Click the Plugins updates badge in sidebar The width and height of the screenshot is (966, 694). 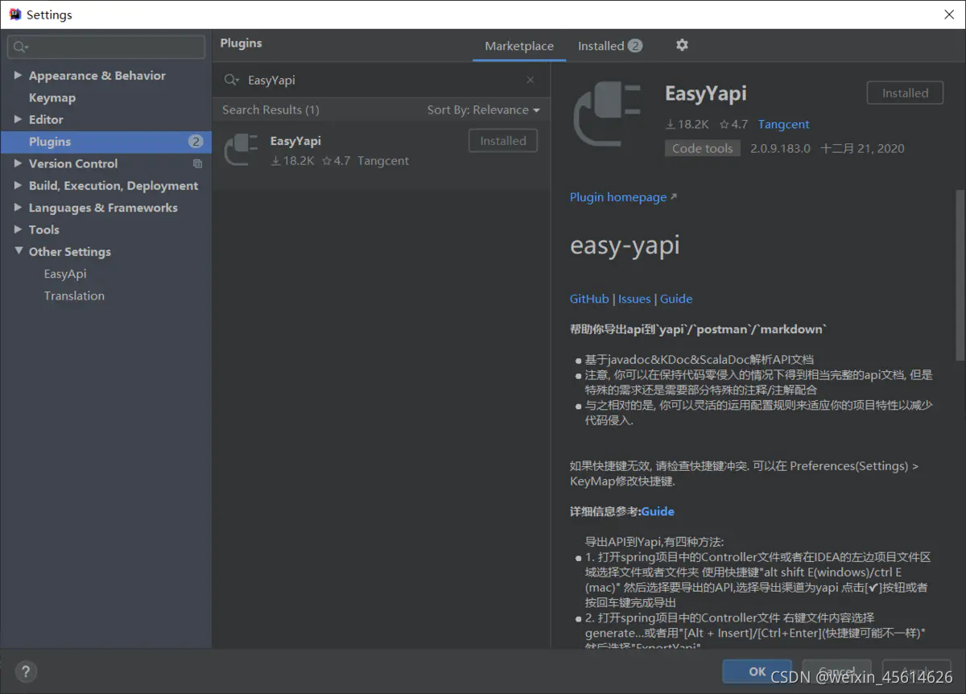pyautogui.click(x=196, y=141)
